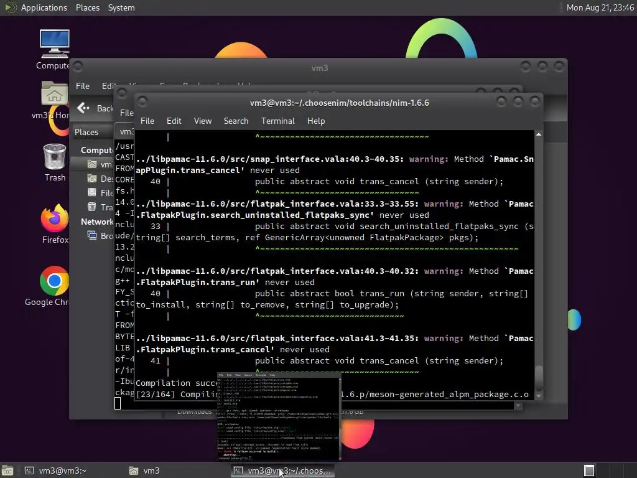Select the Trash icon in file manager sidebar
Screen dimensions: 637x478
coord(92,207)
